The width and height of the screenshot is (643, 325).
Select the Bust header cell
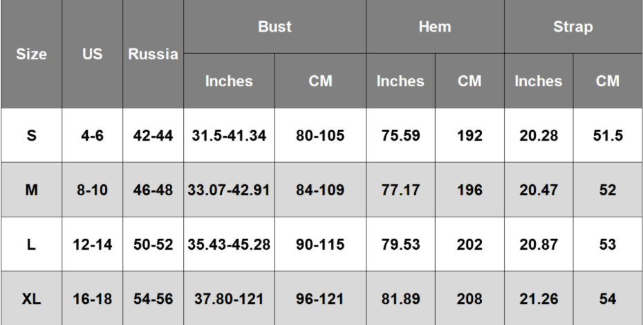[x=274, y=28]
